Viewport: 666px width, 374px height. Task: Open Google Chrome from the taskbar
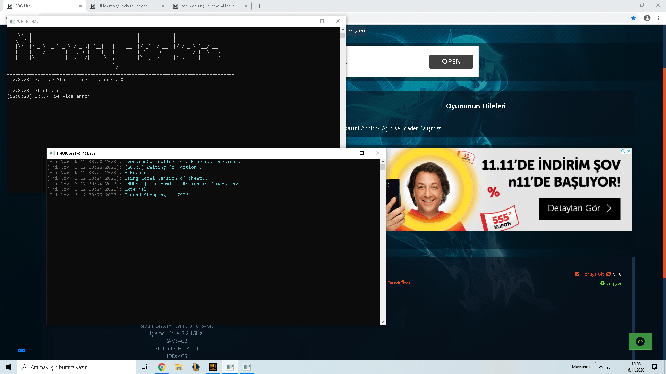(162, 367)
